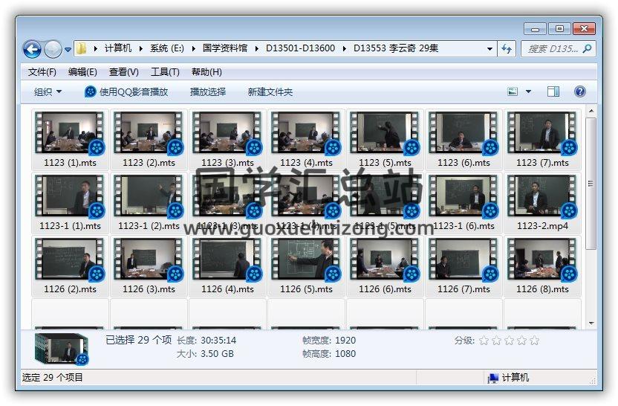Click the change view icon
Screen dimensions: 618x406
[513, 91]
